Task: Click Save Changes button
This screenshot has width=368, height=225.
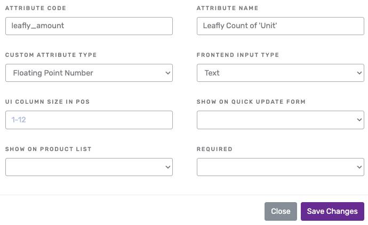Action: coord(332,211)
